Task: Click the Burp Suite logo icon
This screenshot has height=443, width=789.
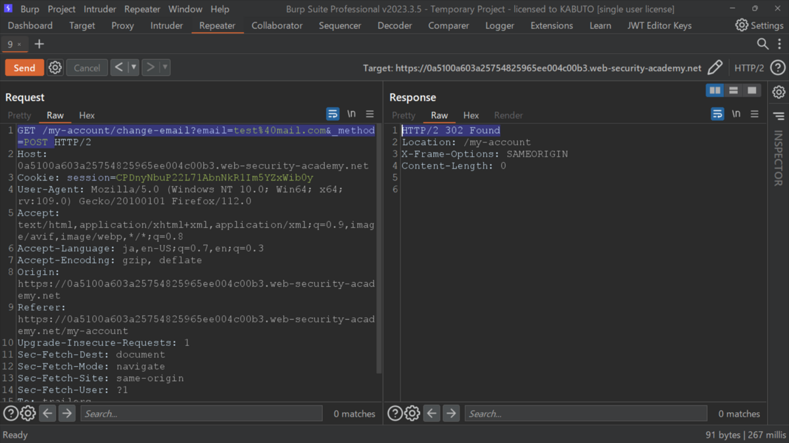Action: click(9, 9)
